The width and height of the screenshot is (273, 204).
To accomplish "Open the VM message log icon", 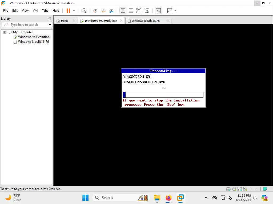I will coord(265,189).
